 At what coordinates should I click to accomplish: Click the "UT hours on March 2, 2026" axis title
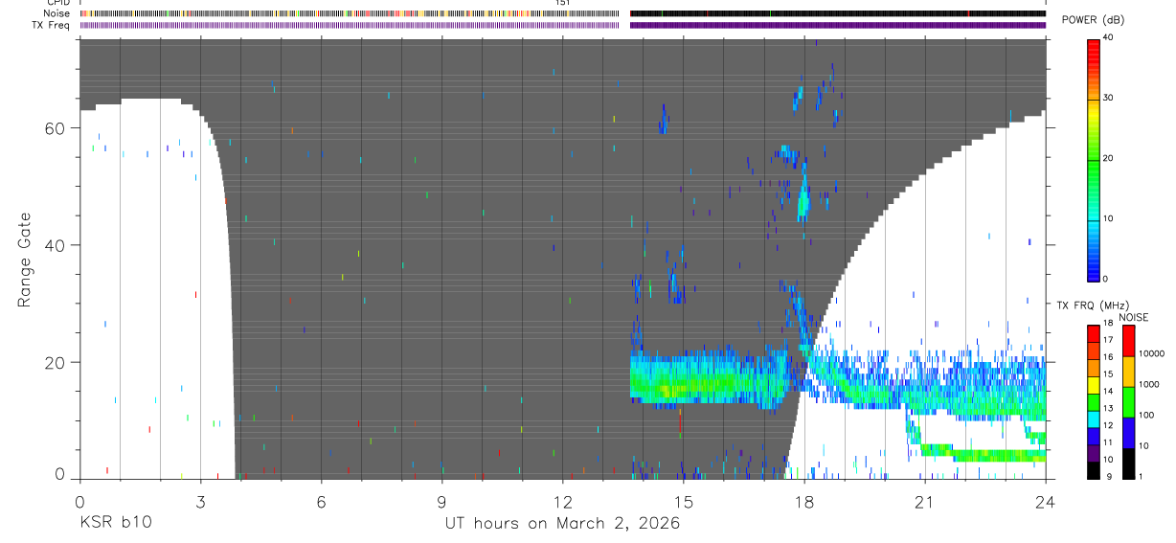coord(562,523)
